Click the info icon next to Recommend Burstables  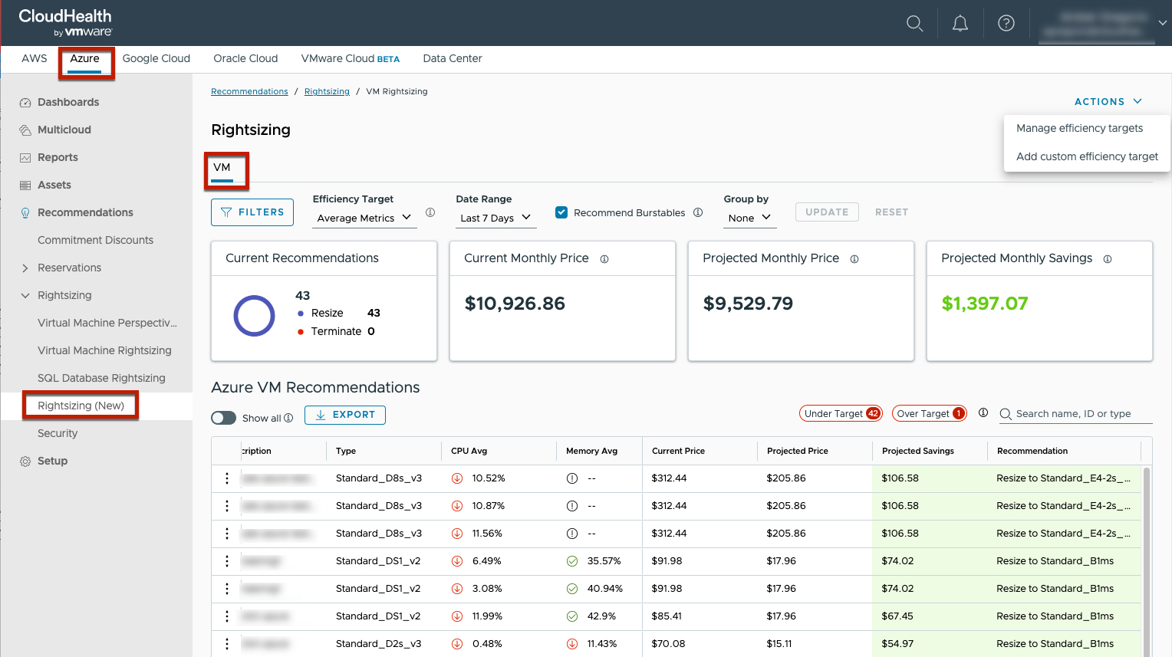697,212
